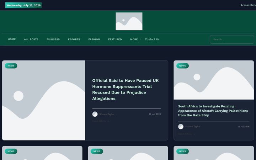This screenshot has width=256, height=160.
Task: Open the Home menu item
Action: [x=12, y=39]
